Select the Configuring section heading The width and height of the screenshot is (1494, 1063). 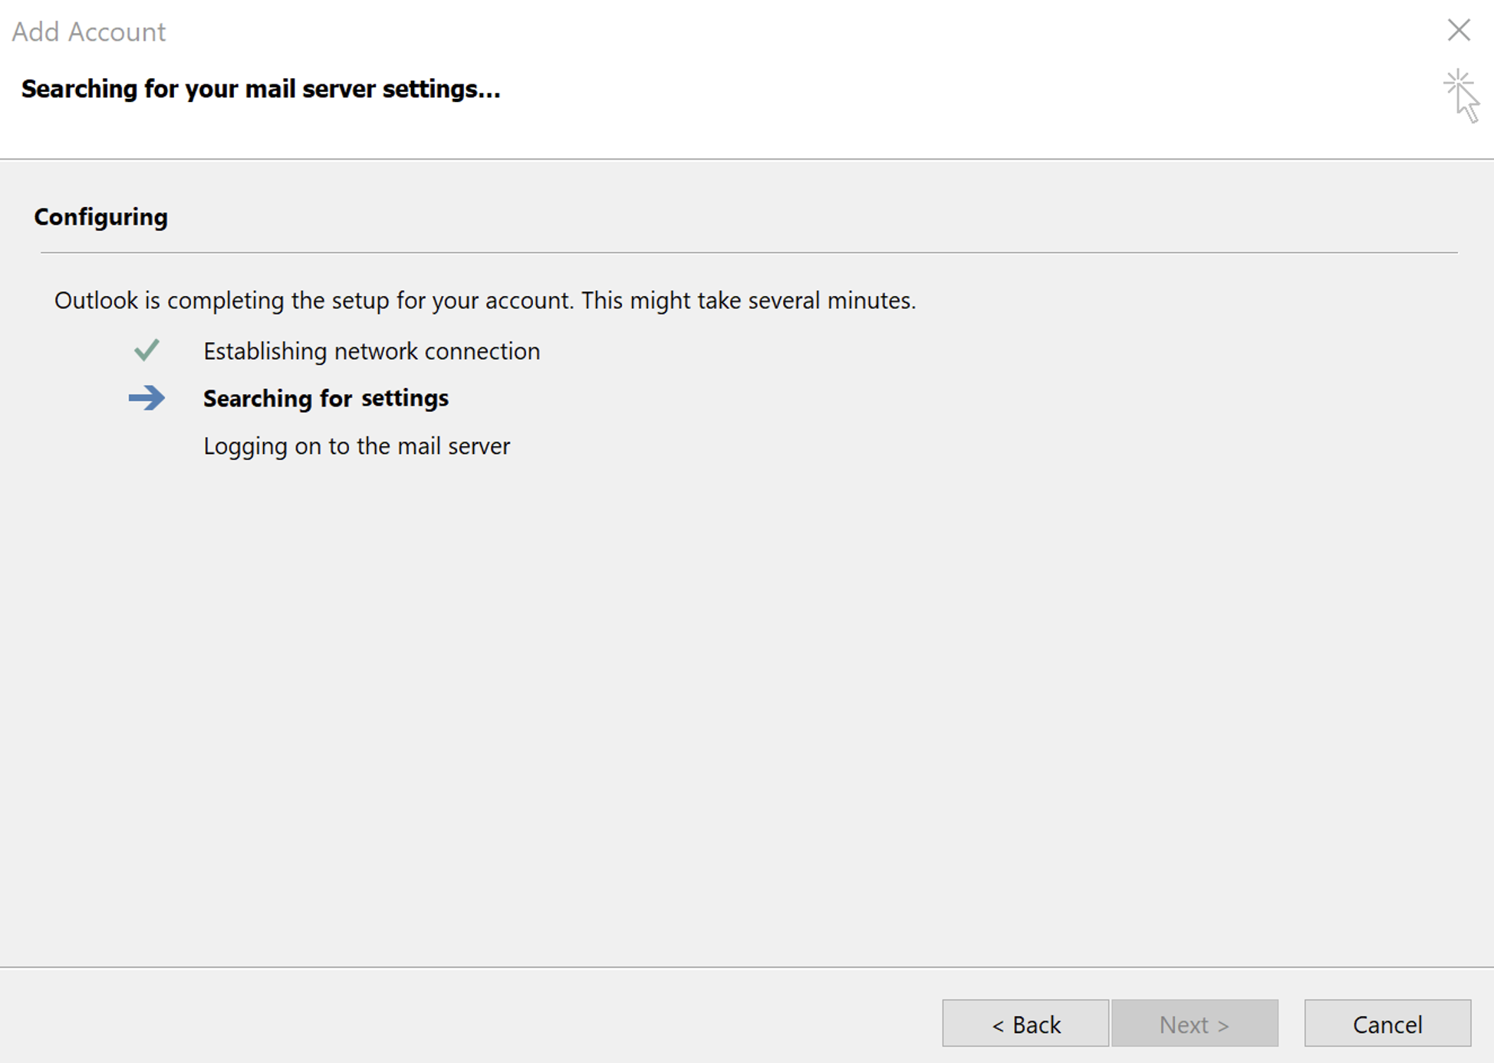(100, 217)
